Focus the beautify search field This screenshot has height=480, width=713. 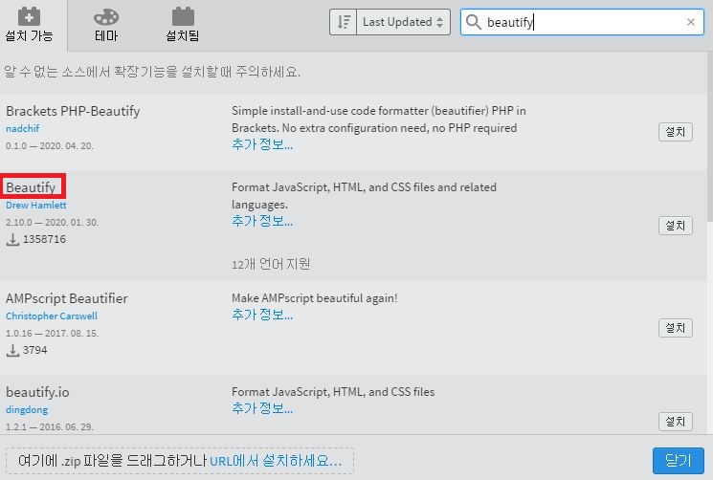[x=582, y=22]
